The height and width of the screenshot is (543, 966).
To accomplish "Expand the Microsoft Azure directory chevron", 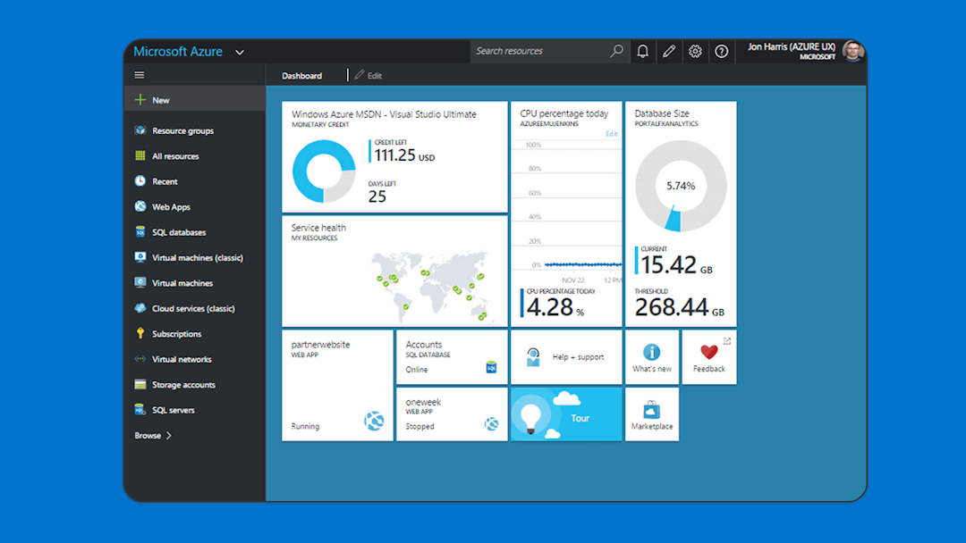I will [239, 52].
